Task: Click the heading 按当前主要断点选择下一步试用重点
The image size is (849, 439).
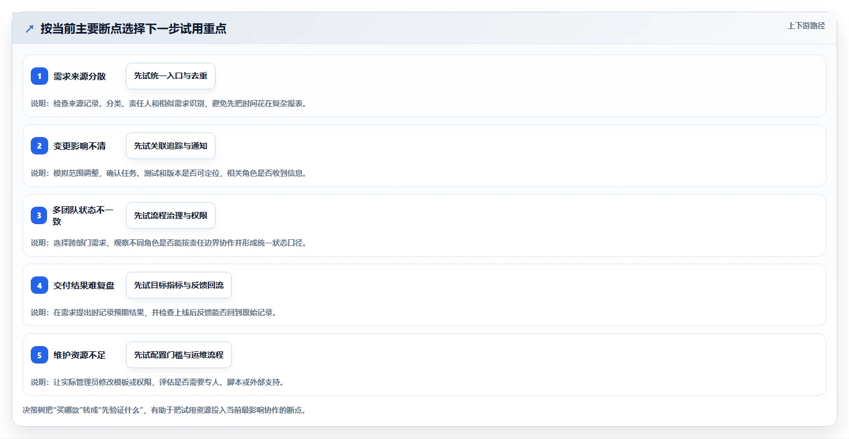Action: pyautogui.click(x=134, y=28)
